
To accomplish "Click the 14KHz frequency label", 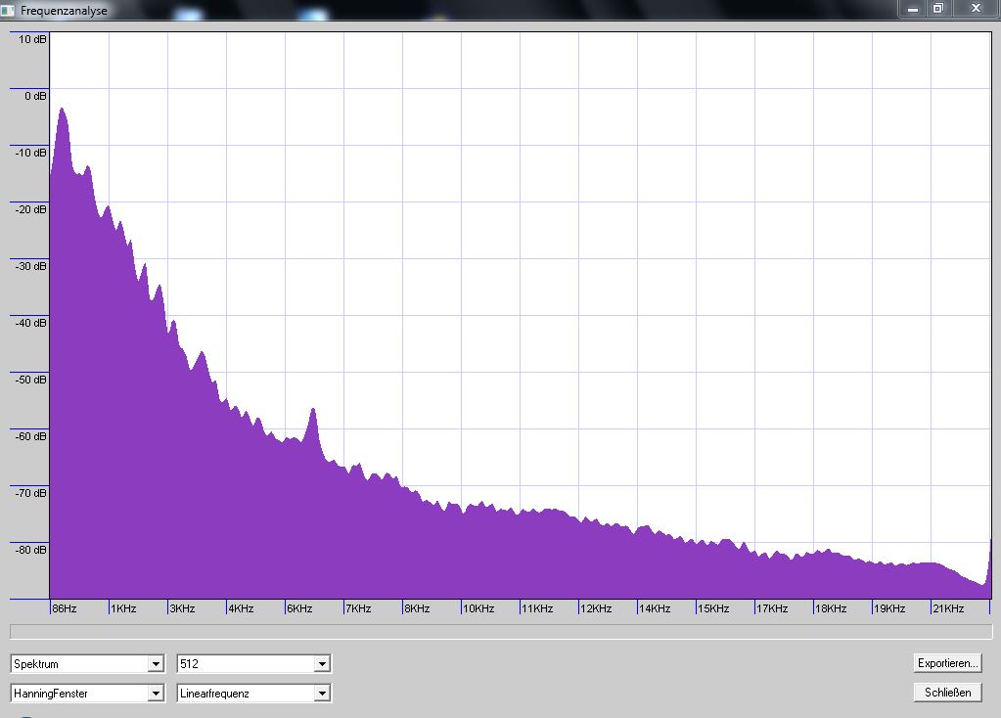I will 655,608.
